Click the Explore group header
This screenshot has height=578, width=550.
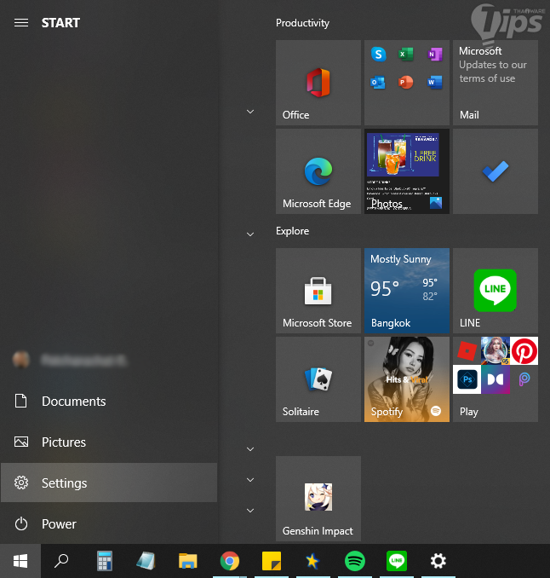pos(292,231)
